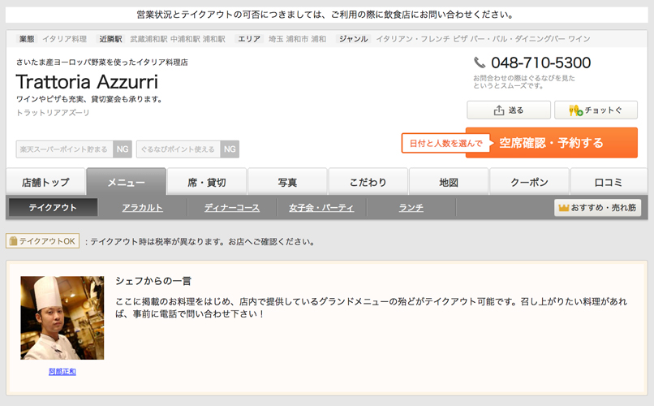The width and height of the screenshot is (654, 406).
Task: Click the イタリア料理 business type text
Action: (64, 39)
